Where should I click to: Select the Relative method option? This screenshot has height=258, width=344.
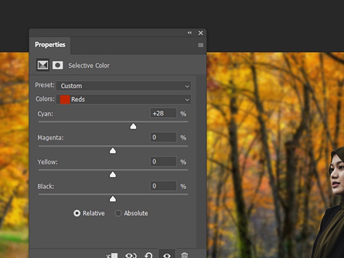click(x=77, y=213)
